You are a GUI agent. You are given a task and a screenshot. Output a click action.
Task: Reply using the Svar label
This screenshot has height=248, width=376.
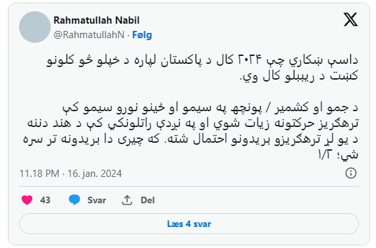point(97,200)
